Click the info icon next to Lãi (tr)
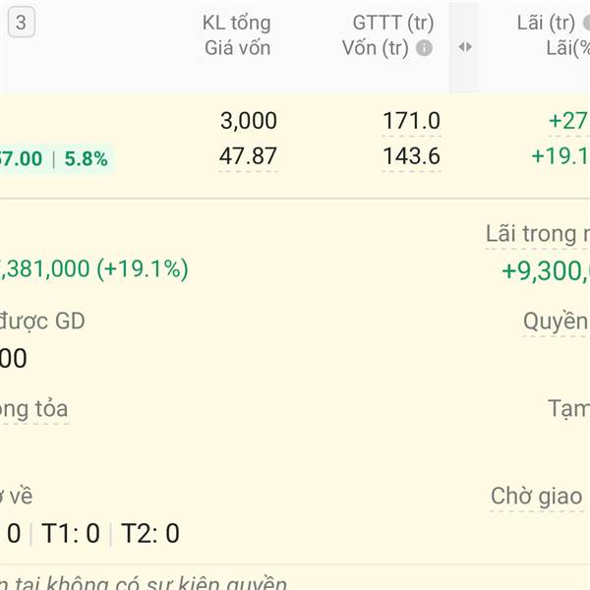This screenshot has width=590, height=590. (x=587, y=23)
